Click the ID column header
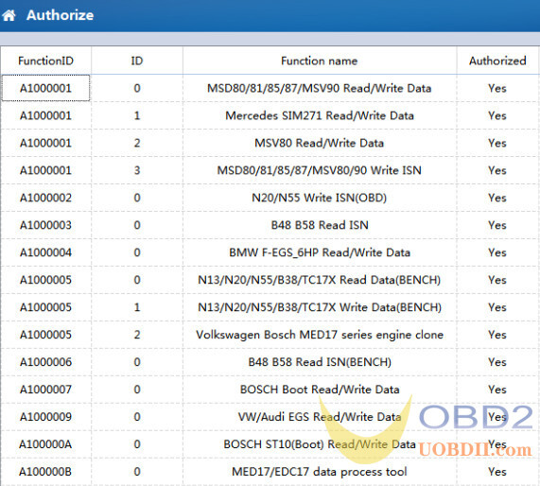This screenshot has width=540, height=486. click(137, 61)
